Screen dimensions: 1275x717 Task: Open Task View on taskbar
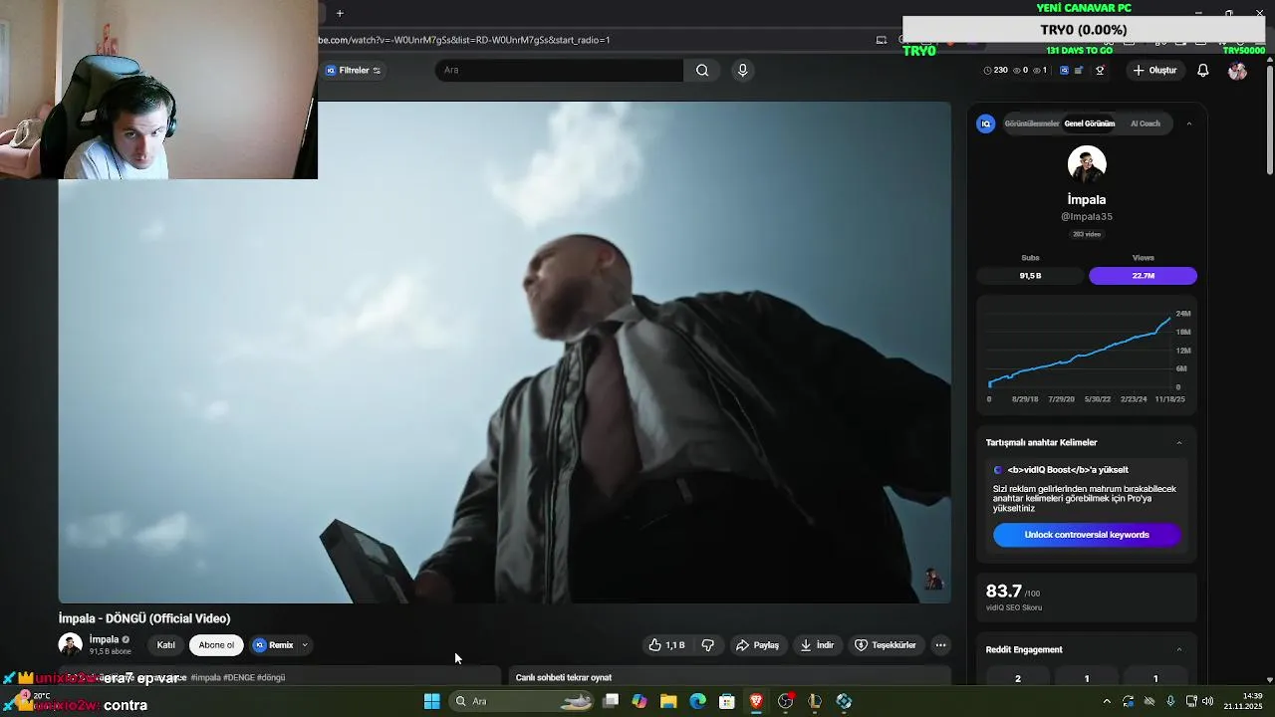[611, 701]
